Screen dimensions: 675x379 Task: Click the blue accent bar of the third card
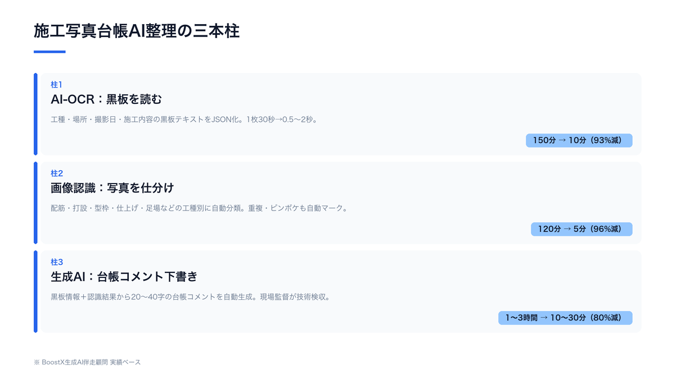[35, 291]
